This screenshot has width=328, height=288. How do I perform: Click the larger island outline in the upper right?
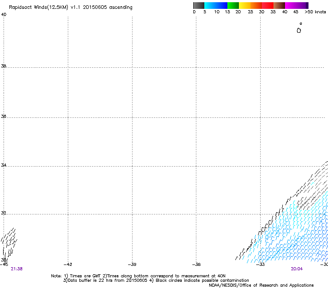click(299, 31)
